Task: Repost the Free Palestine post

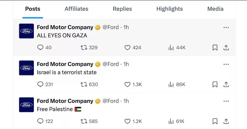Action: point(84,121)
